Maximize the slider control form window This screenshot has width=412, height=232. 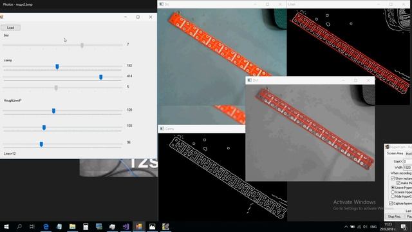(138, 17)
